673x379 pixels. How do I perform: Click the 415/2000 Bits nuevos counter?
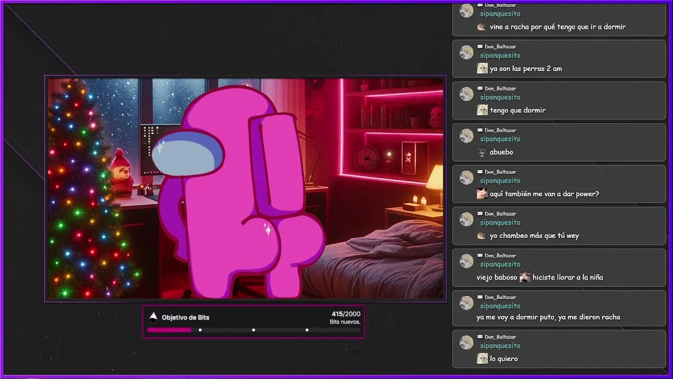pos(345,317)
